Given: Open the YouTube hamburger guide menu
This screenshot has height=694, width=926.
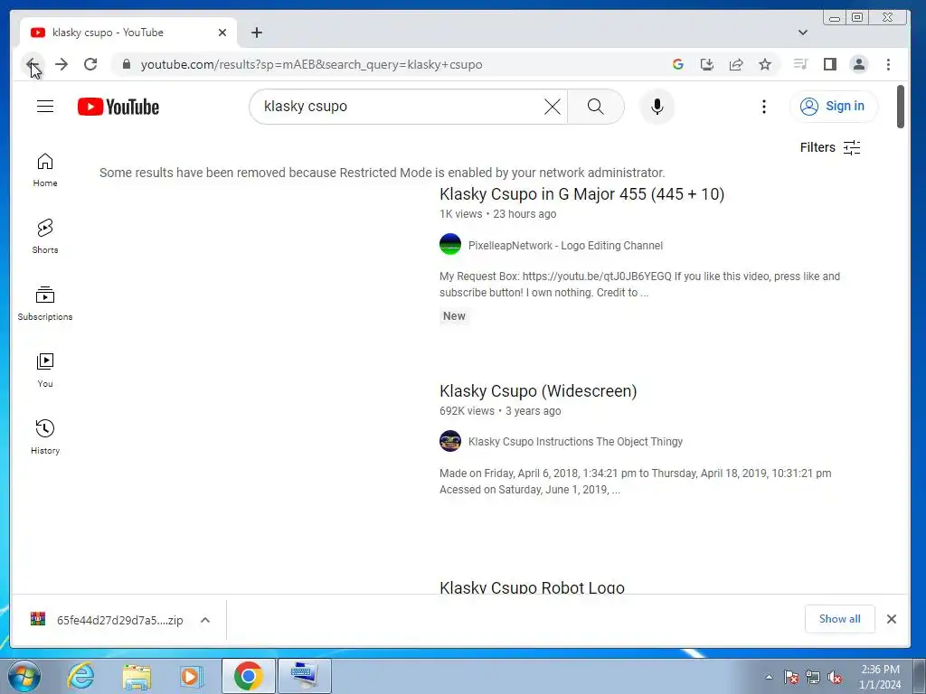Looking at the screenshot, I should pyautogui.click(x=45, y=107).
